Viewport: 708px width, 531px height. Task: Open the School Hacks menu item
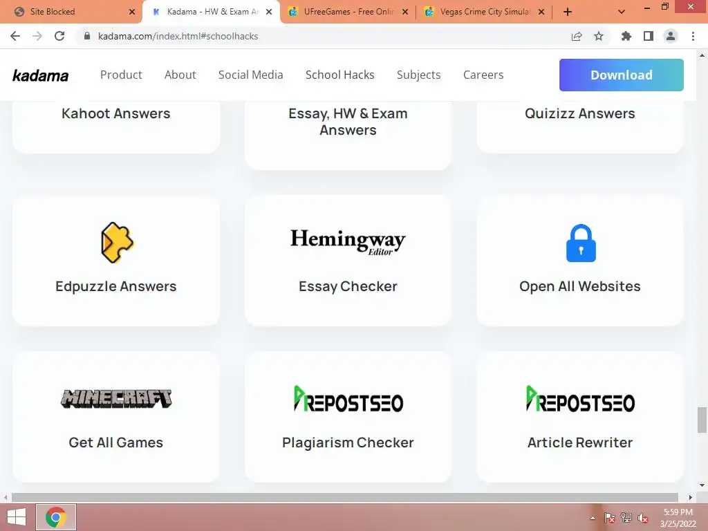[x=340, y=75]
